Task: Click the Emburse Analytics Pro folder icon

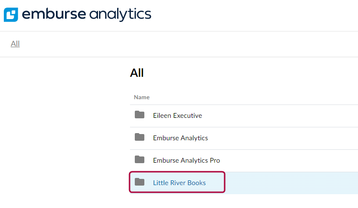Action: tap(140, 159)
